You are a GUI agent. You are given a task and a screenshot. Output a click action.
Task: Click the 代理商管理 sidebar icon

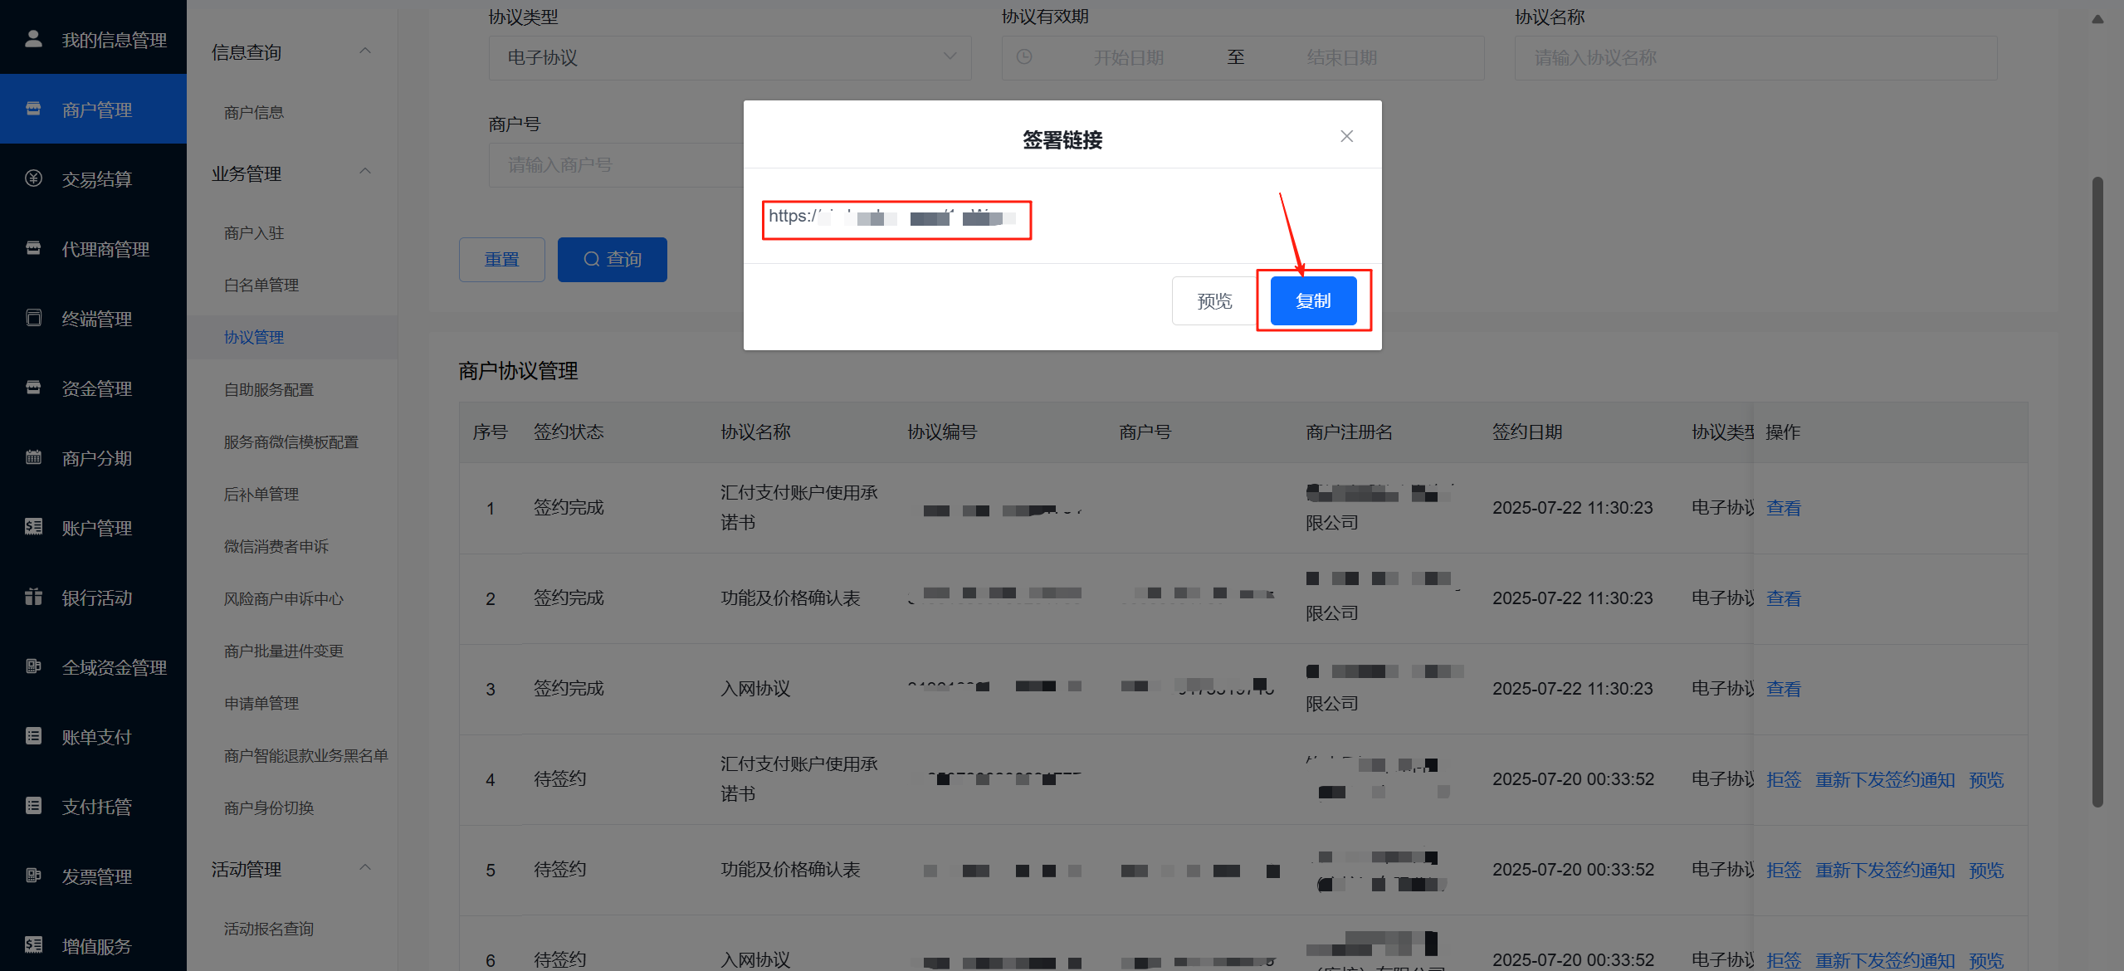coord(33,248)
